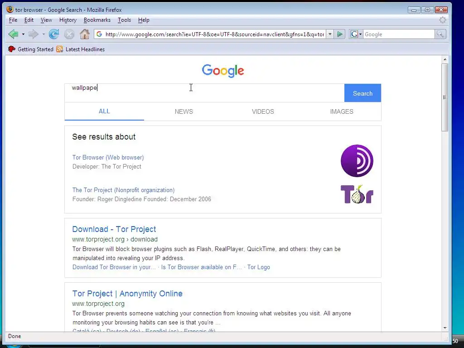The width and height of the screenshot is (464, 348).
Task: Open the View menu
Action: pyautogui.click(x=46, y=20)
